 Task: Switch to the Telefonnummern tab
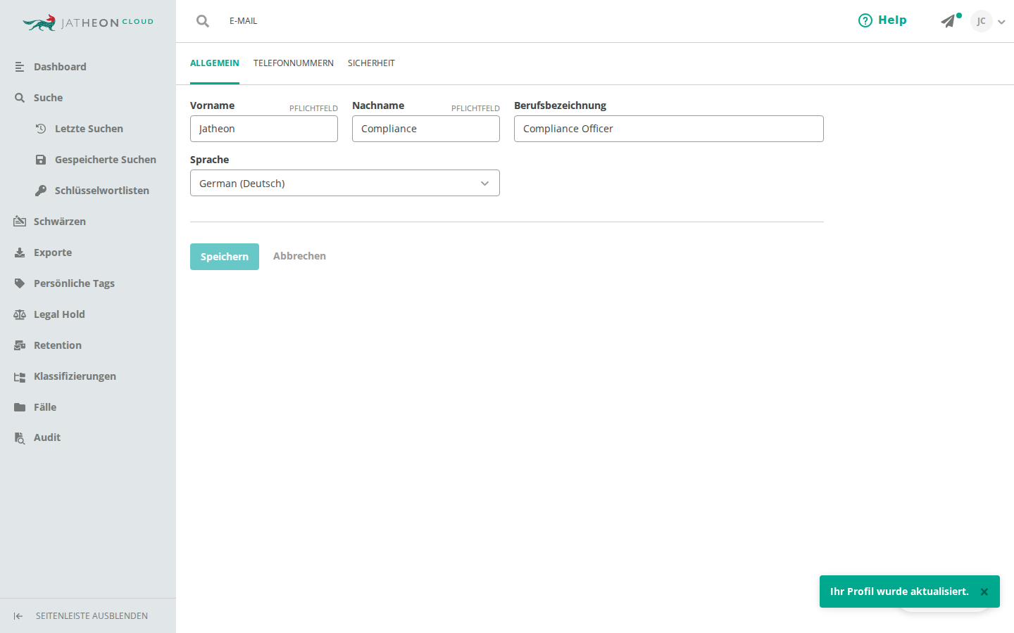(294, 63)
